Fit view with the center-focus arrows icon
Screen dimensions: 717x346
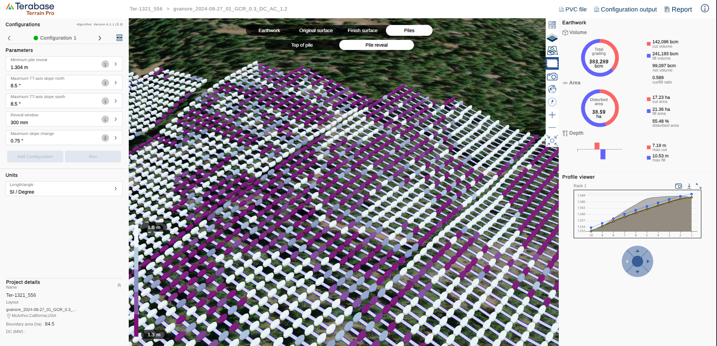552,141
